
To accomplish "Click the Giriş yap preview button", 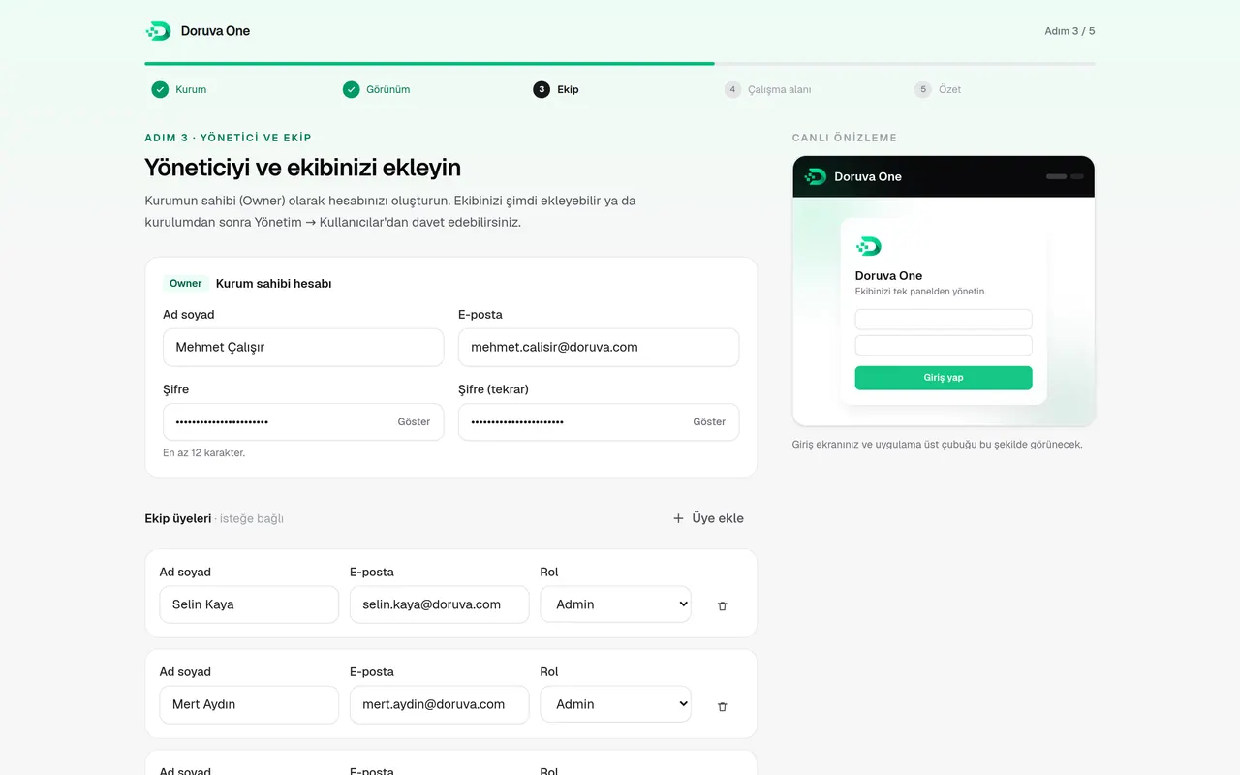I will pyautogui.click(x=944, y=378).
